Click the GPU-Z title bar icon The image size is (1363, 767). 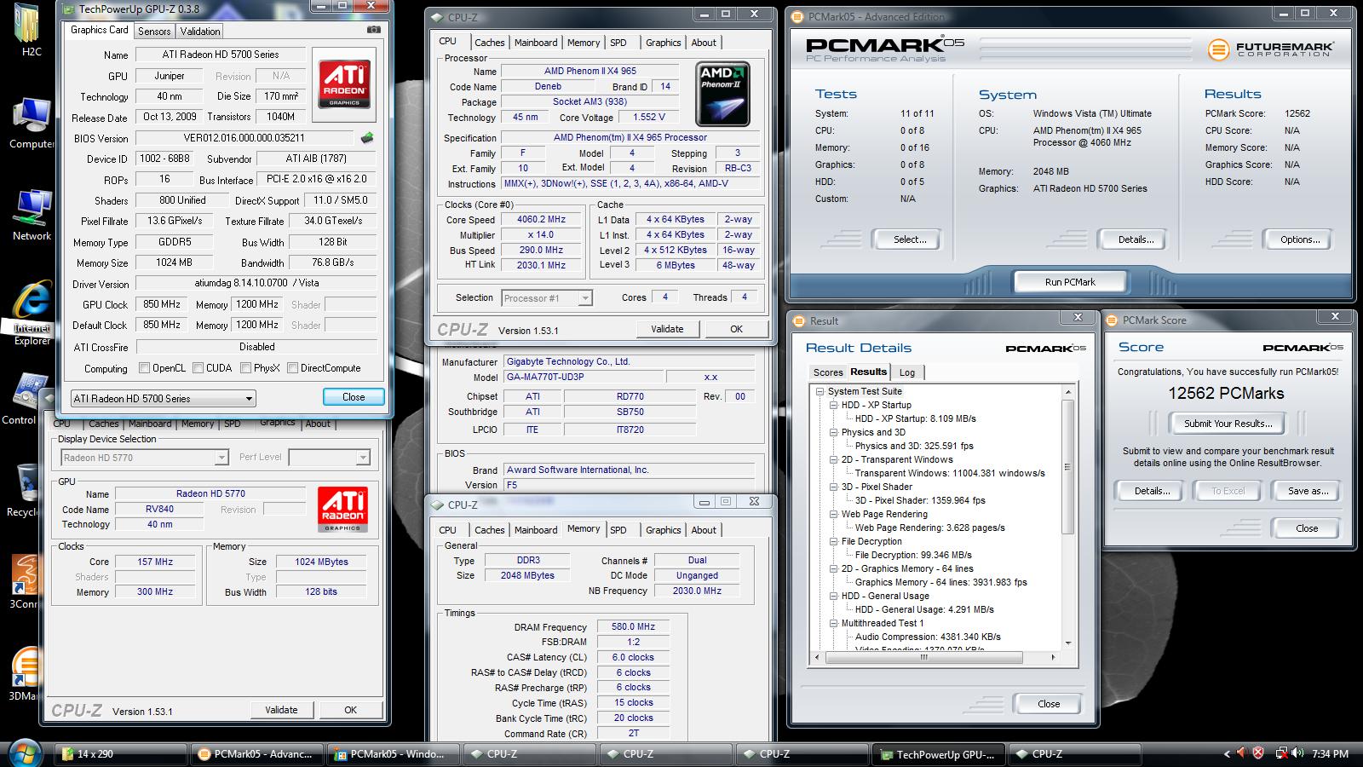tap(68, 9)
